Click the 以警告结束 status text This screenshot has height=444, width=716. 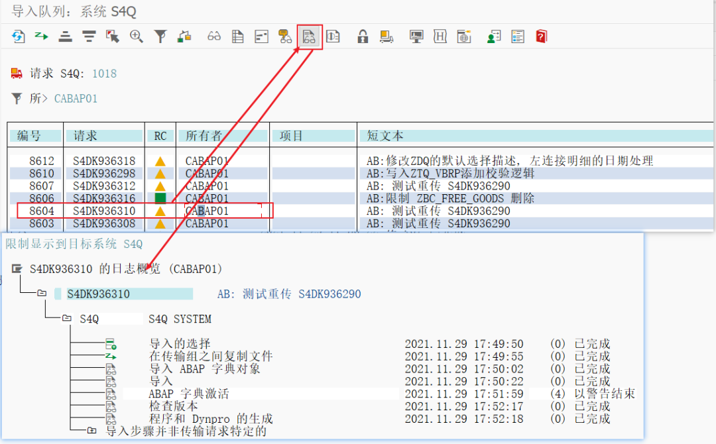[x=605, y=394]
